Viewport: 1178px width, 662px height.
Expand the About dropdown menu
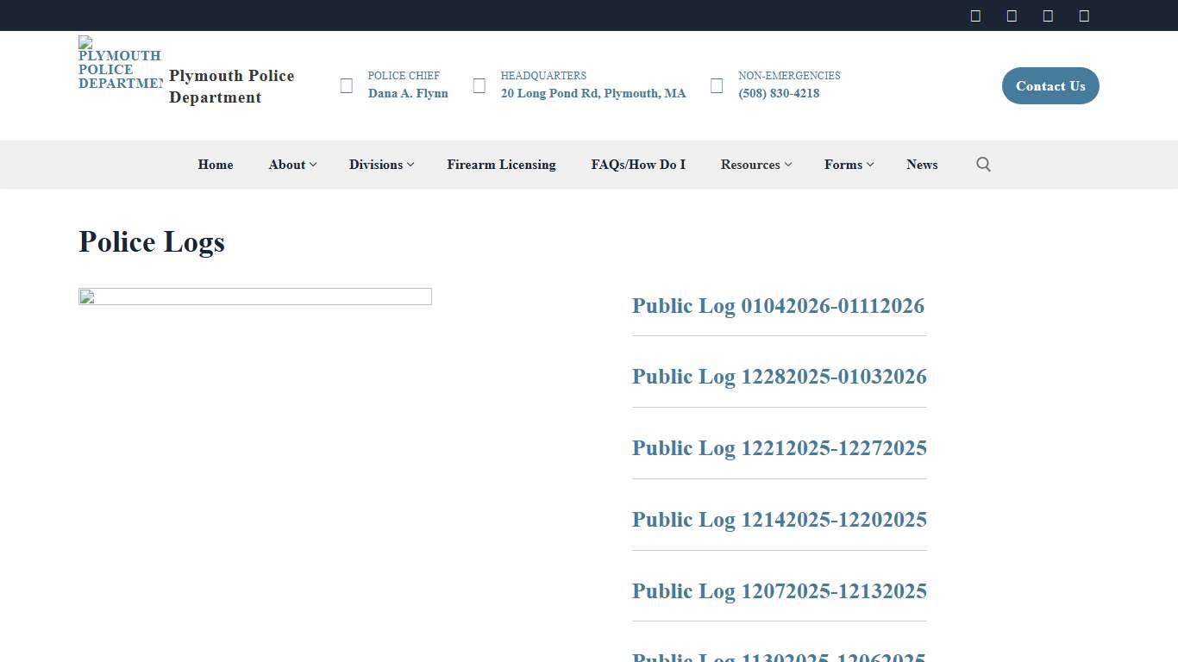(x=291, y=164)
